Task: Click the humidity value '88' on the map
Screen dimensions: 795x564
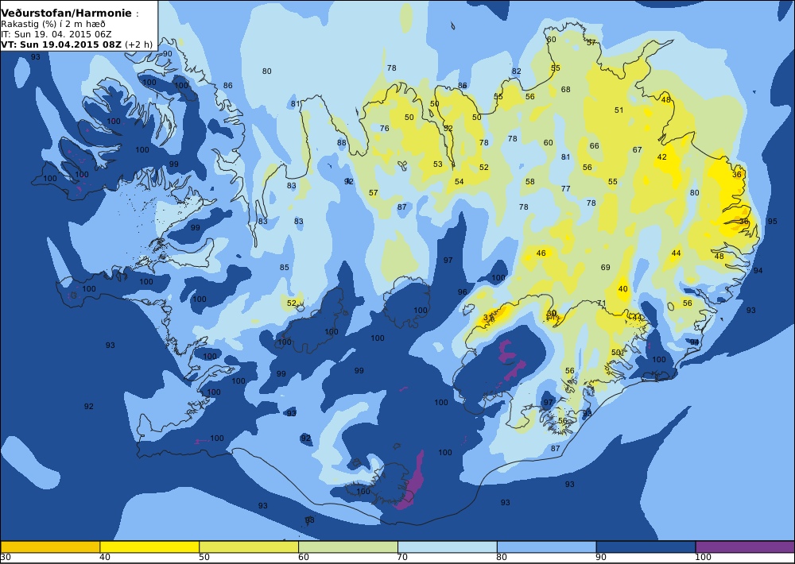Action: coord(342,142)
